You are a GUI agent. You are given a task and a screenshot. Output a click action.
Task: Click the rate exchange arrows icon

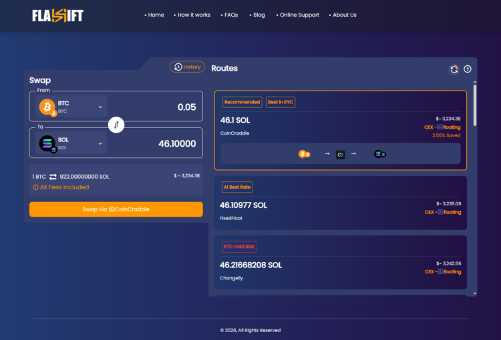click(53, 177)
